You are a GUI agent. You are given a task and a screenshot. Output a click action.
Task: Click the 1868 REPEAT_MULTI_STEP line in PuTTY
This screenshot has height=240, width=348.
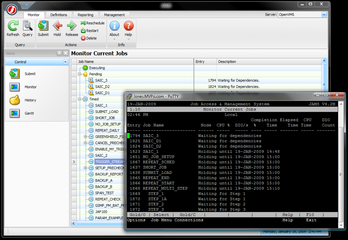[203, 188]
